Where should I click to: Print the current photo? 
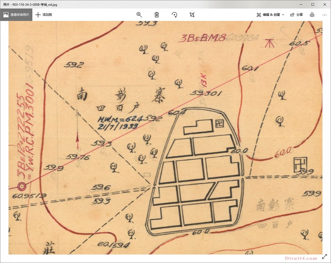coord(312,15)
